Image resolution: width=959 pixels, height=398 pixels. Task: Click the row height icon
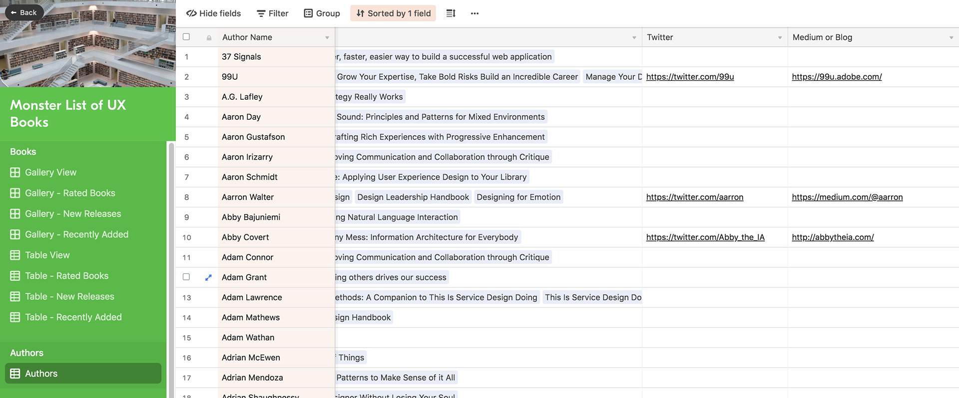(x=451, y=13)
